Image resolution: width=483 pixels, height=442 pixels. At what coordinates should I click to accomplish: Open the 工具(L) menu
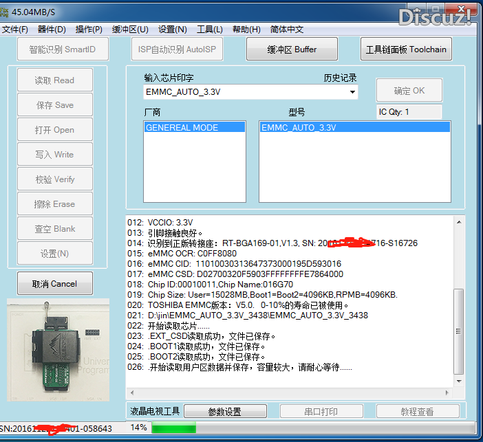209,30
